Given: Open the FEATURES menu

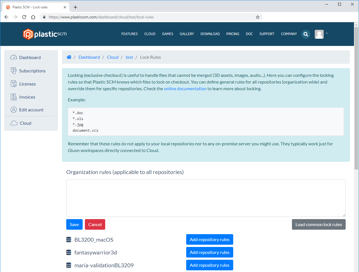Looking at the screenshot, I should [x=129, y=34].
